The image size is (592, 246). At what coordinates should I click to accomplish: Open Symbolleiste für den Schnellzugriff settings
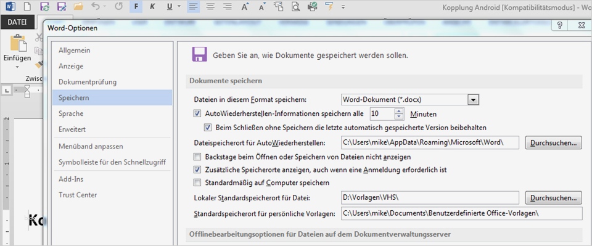click(112, 162)
